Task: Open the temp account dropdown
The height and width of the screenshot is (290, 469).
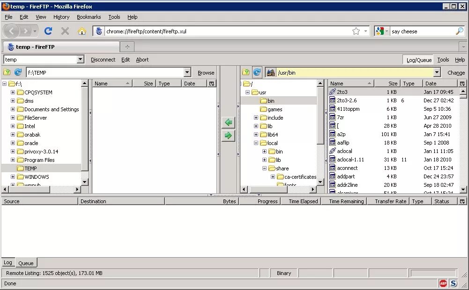Action: click(x=81, y=59)
